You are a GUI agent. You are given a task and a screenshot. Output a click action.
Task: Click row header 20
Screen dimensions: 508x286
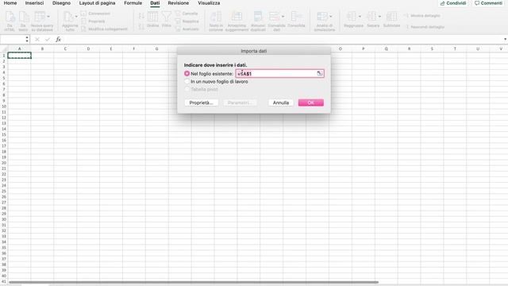[4, 163]
